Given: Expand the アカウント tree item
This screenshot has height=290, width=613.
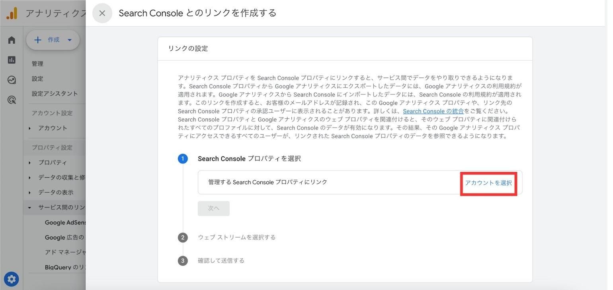Looking at the screenshot, I should click(53, 128).
